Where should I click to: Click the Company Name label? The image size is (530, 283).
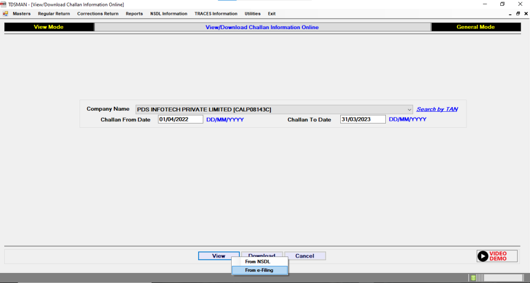[x=108, y=109]
